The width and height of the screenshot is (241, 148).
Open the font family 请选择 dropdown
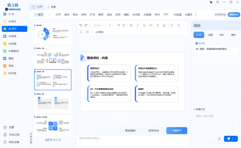point(99,25)
